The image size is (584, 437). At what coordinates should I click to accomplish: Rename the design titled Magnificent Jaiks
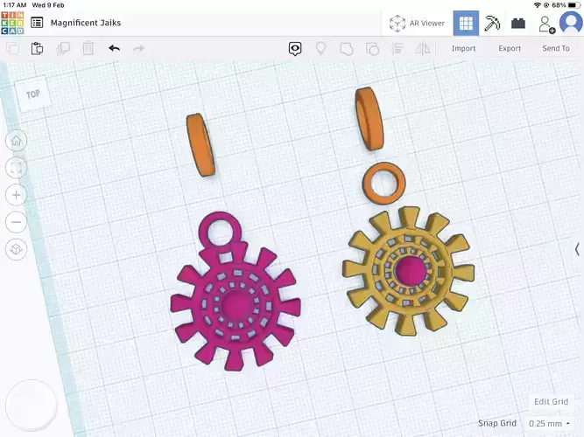(x=86, y=23)
